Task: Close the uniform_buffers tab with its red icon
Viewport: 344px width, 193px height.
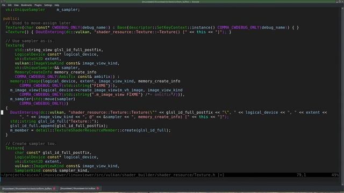Action: click(x=54, y=188)
